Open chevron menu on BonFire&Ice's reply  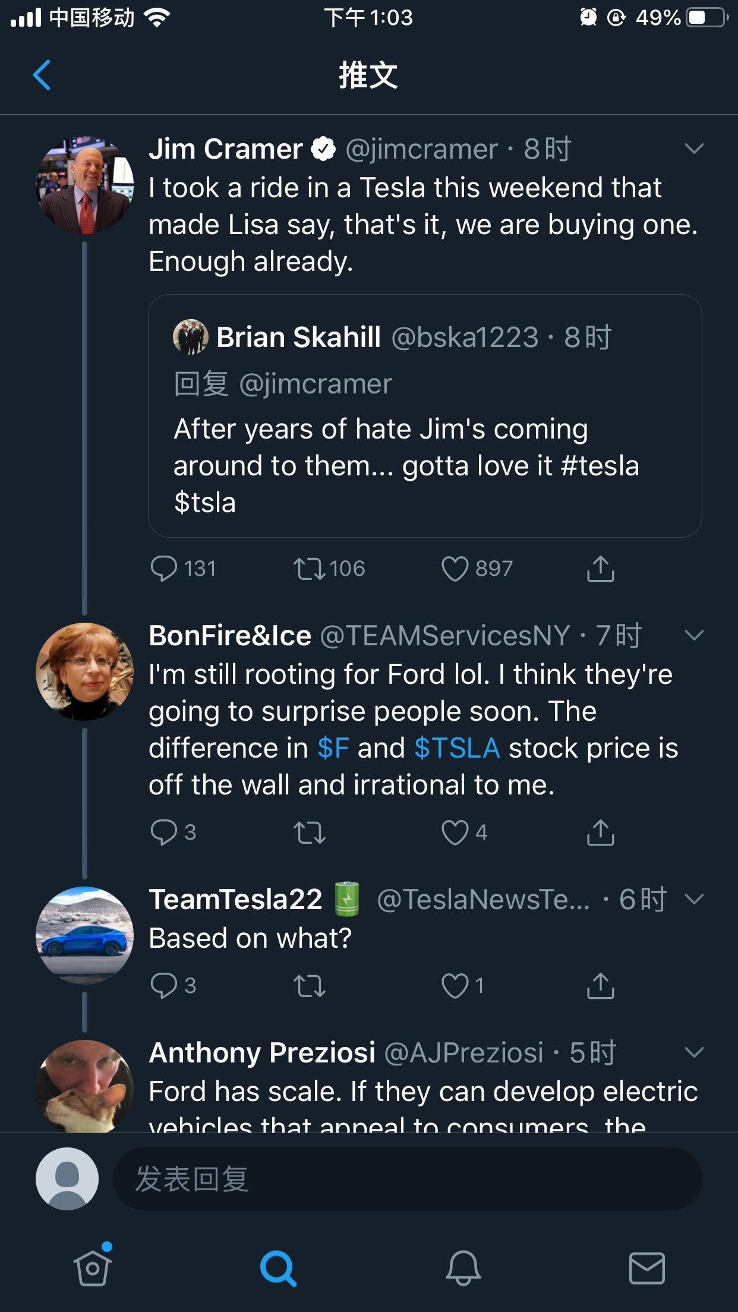click(694, 636)
